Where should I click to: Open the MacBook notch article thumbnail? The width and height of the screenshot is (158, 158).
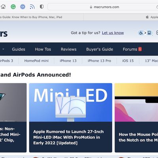pos(136,102)
